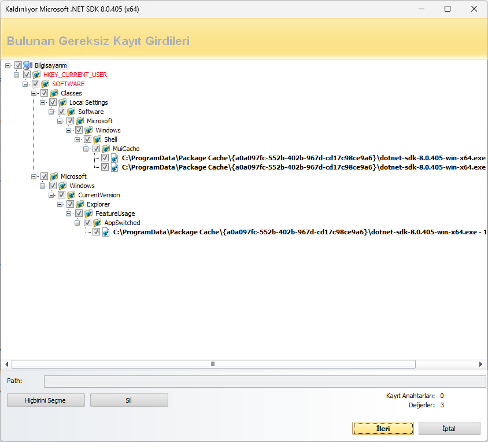
Task: Collapse the AppSwitched node
Action: click(x=77, y=223)
